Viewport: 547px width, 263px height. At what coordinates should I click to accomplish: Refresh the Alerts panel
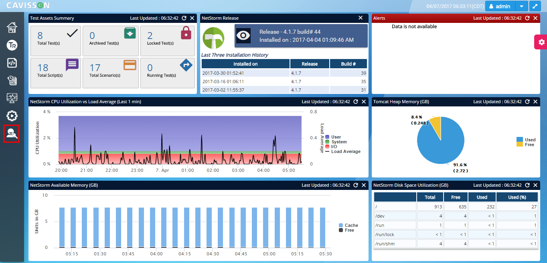pos(527,18)
